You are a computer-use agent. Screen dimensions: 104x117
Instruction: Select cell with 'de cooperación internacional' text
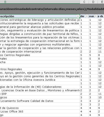[x=40, y=51]
